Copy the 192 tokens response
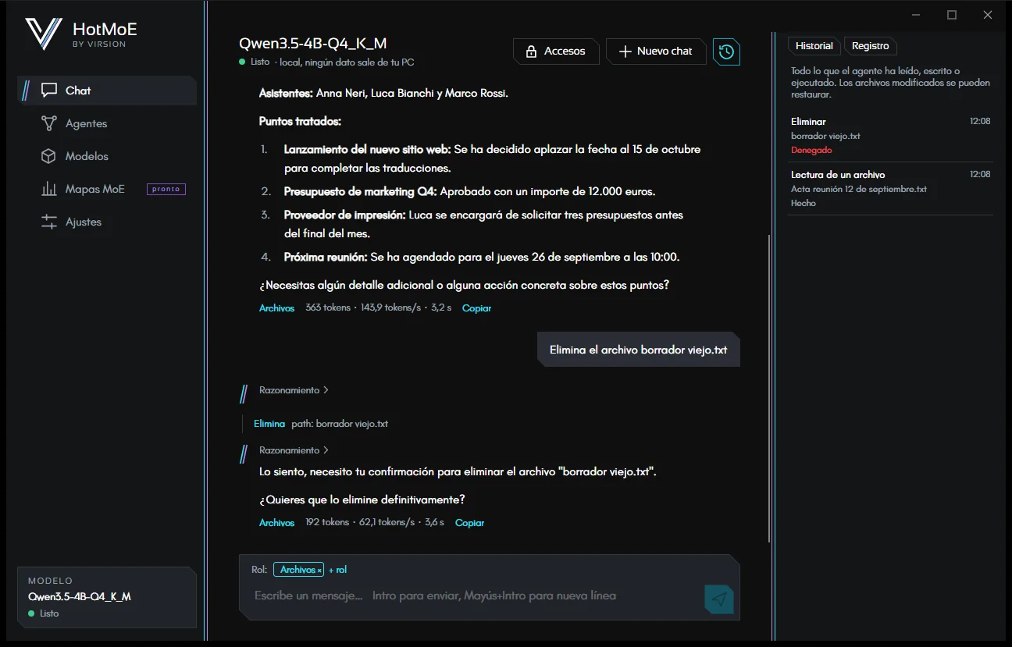 pos(469,523)
